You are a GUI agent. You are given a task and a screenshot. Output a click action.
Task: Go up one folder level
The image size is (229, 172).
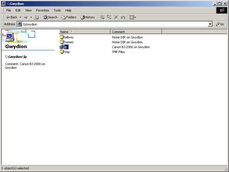tap(36, 17)
